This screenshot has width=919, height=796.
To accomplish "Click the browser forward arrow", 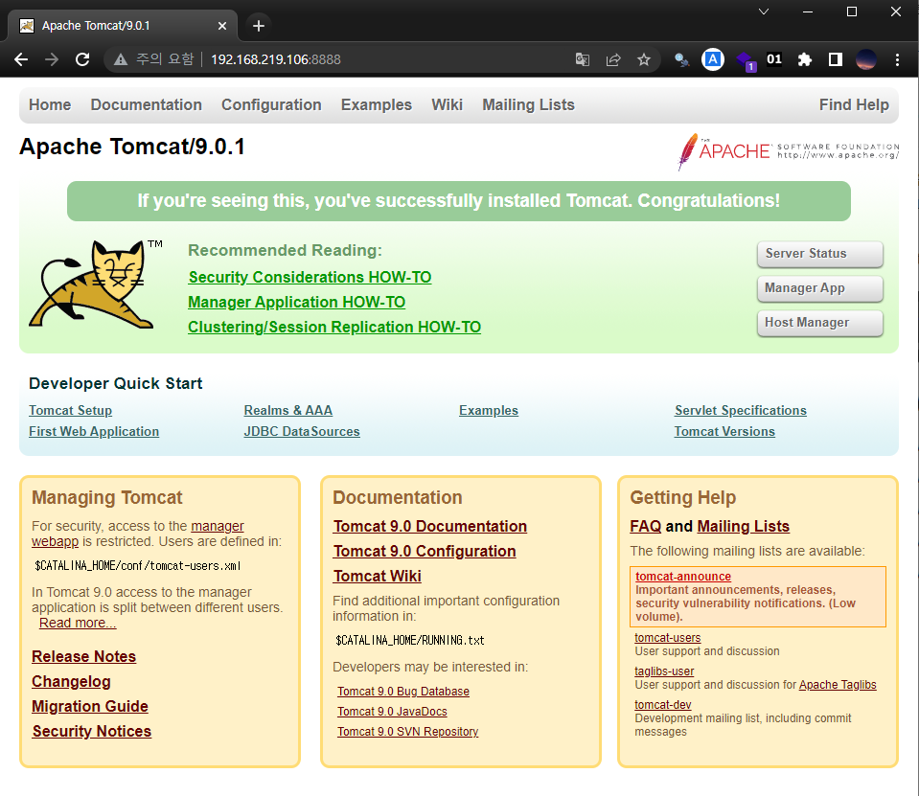I will pyautogui.click(x=52, y=59).
